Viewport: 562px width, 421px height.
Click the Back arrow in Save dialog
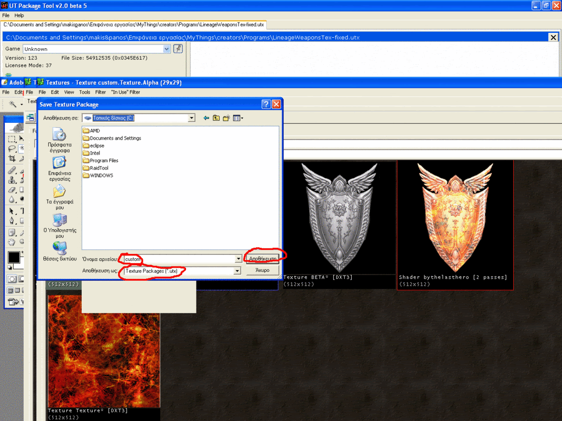click(206, 118)
